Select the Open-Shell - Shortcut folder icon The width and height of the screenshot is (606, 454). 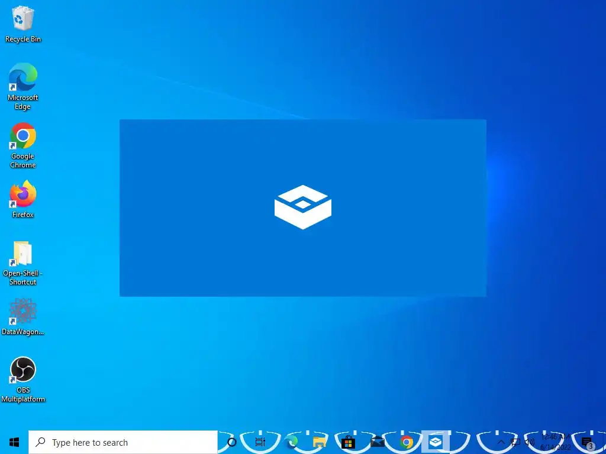[23, 263]
